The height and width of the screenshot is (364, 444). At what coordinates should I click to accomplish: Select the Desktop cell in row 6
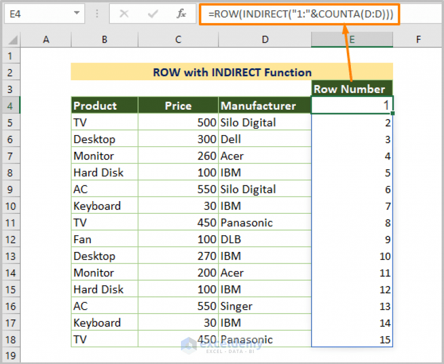105,139
